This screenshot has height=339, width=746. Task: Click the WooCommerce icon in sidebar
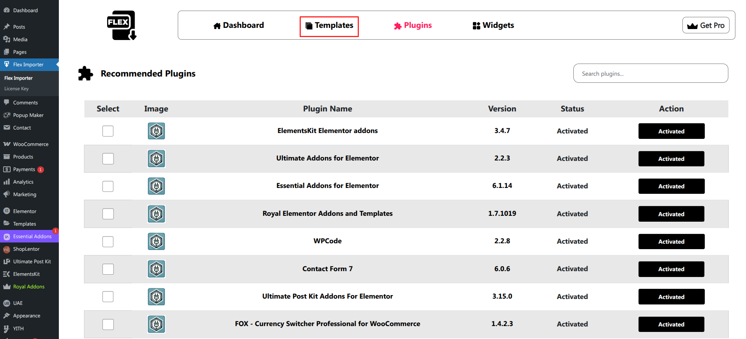[7, 144]
